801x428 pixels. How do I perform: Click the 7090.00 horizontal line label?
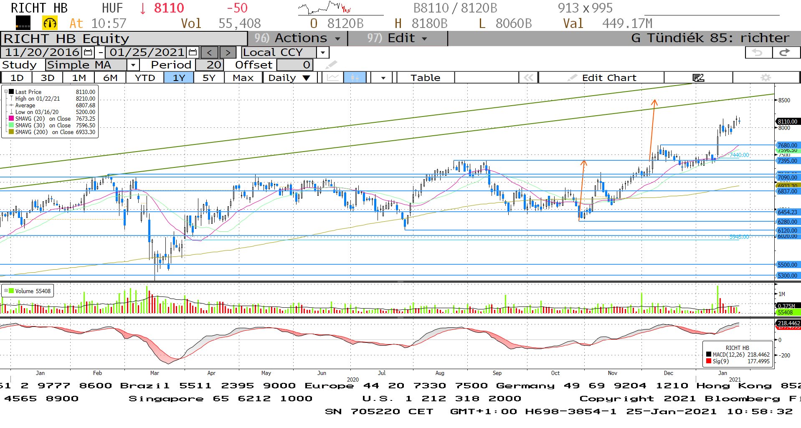[x=788, y=177]
